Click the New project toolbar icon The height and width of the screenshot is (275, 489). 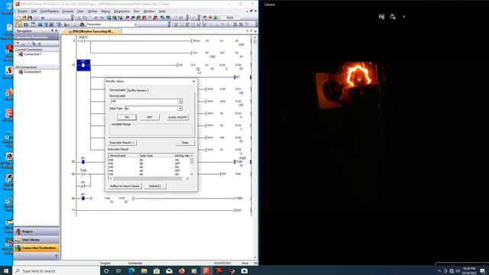coord(18,18)
